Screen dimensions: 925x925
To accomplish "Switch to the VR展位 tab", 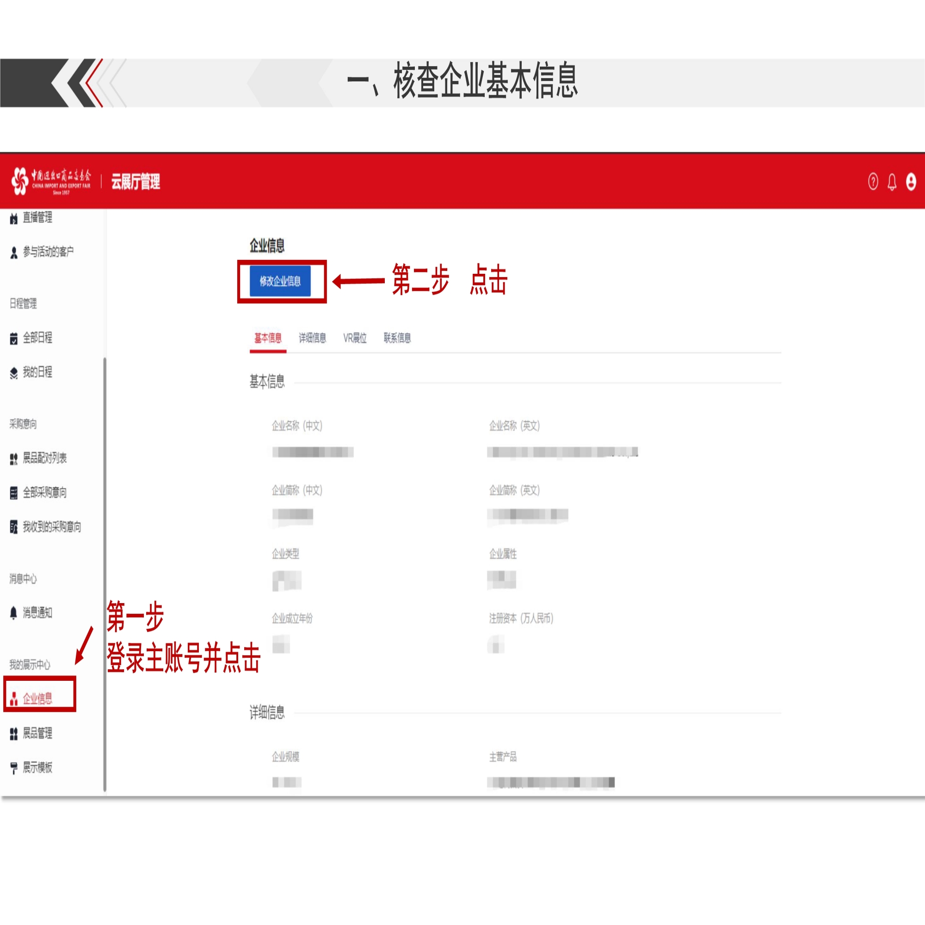I will click(x=355, y=339).
